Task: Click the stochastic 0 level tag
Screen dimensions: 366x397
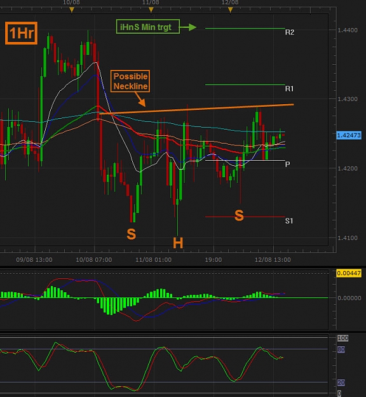Action: click(x=339, y=393)
